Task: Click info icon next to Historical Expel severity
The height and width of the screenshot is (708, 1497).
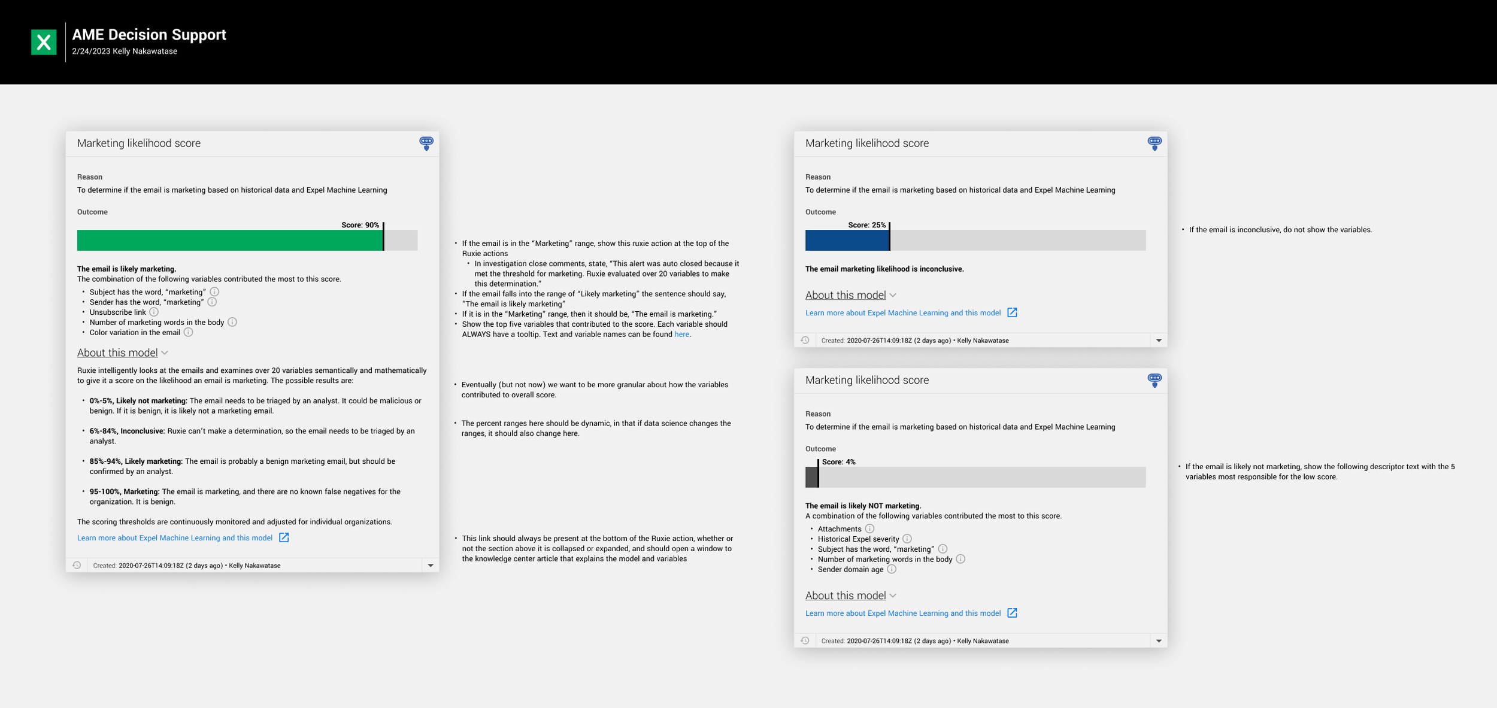Action: pos(907,539)
